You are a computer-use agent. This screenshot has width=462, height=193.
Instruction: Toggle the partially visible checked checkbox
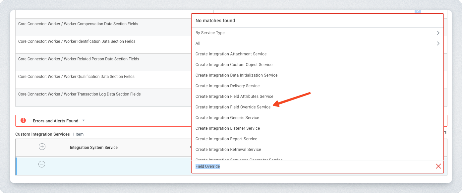point(418,12)
